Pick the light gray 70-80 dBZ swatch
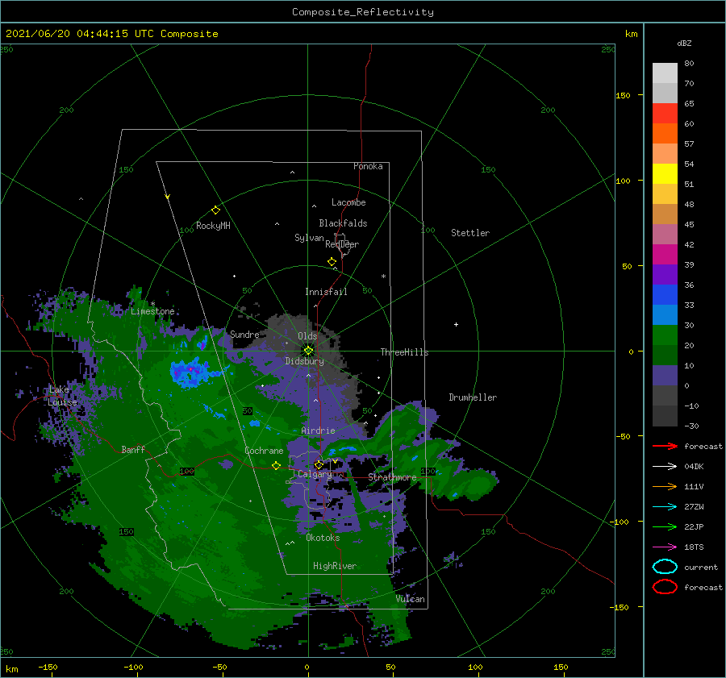This screenshot has height=678, width=726. pos(665,73)
